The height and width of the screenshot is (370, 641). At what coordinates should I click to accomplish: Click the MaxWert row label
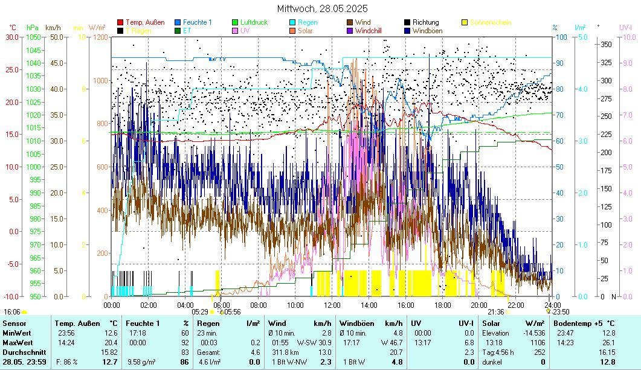pyautogui.click(x=18, y=343)
